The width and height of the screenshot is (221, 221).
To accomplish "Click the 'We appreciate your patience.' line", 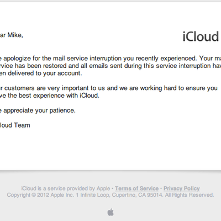I will click(x=38, y=110).
